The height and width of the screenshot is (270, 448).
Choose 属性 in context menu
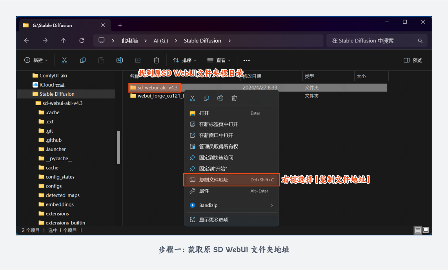click(231, 191)
